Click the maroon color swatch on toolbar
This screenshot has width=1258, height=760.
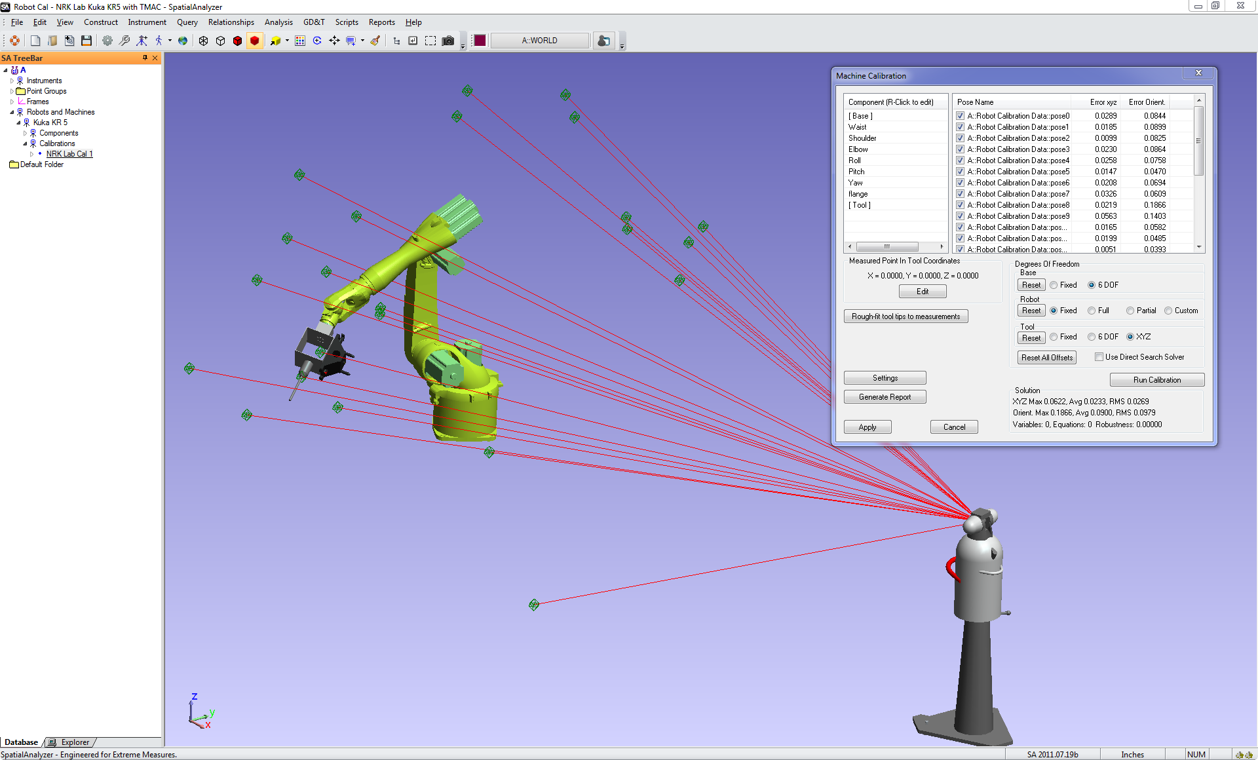pos(480,41)
